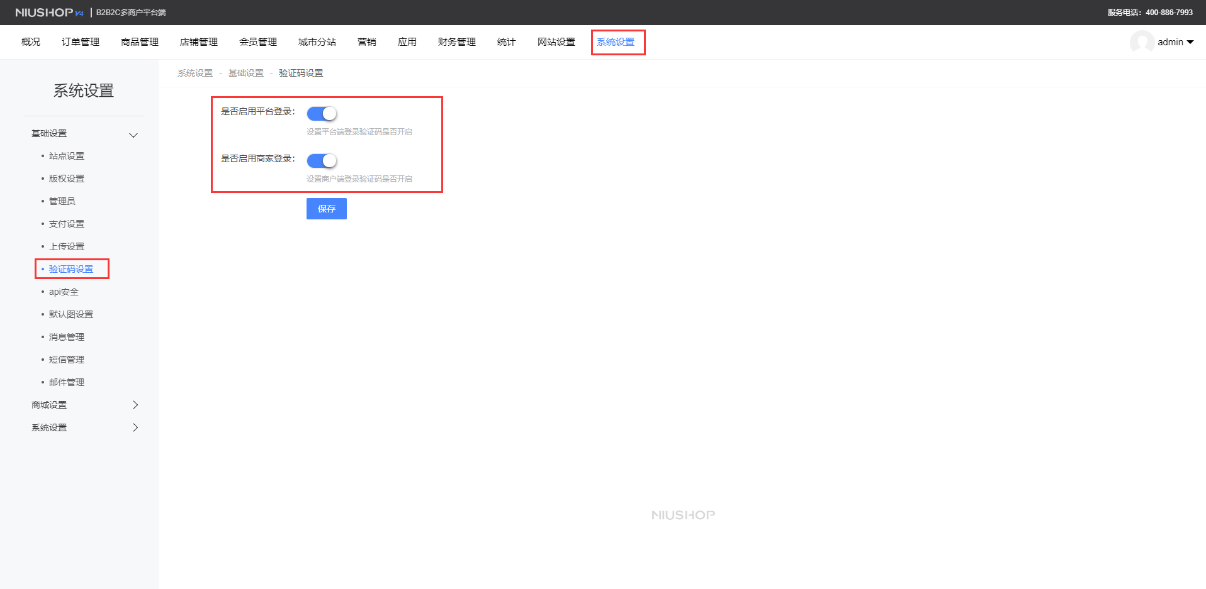Open api安全 in the sidebar

click(64, 292)
